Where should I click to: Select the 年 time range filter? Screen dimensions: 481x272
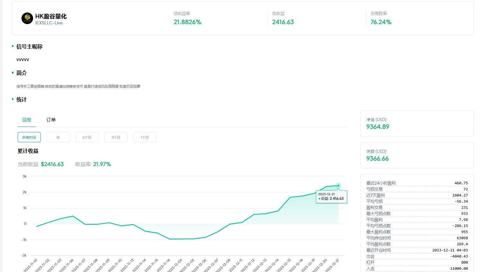58,137
